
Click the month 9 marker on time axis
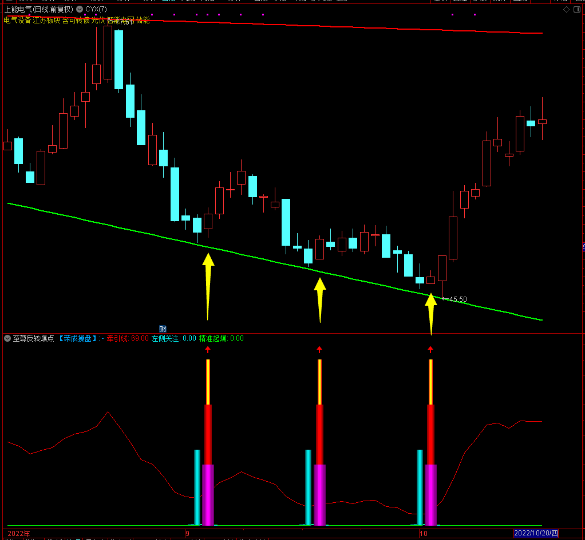pyautogui.click(x=187, y=533)
